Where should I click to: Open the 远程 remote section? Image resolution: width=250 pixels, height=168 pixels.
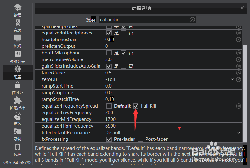[17, 150]
